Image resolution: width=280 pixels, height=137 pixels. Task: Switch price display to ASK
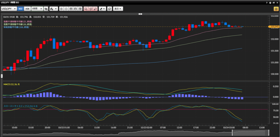coord(27,9)
